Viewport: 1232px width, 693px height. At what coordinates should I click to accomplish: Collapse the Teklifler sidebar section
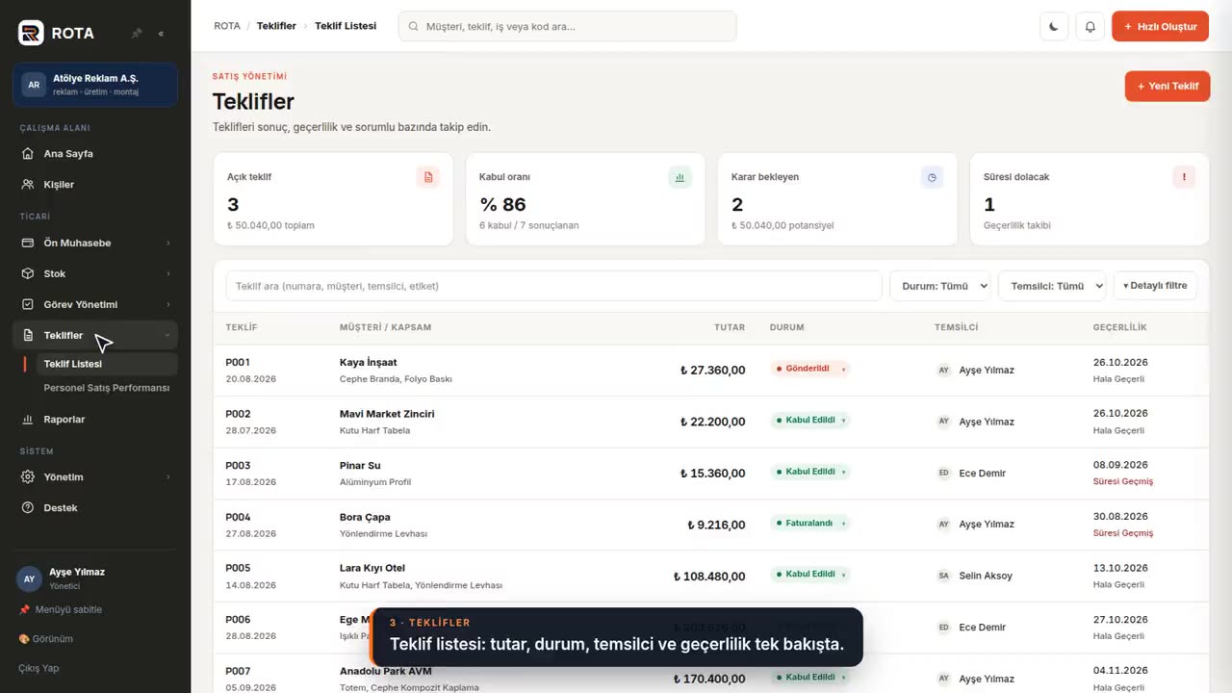(x=95, y=336)
